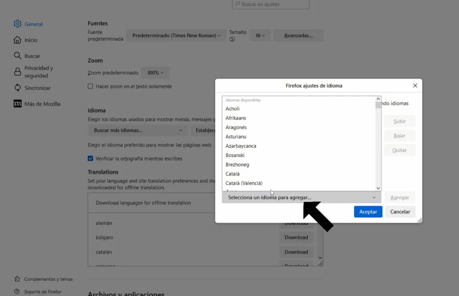Image resolution: width=459 pixels, height=296 pixels.
Task: Open Complementos y temas link
Action: (48, 279)
